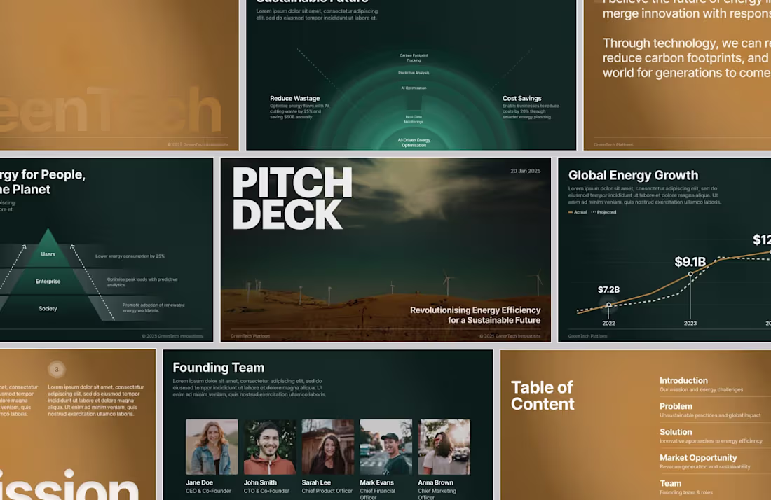The width and height of the screenshot is (771, 500).
Task: Select the "Users" tier of the pyramid
Action: coord(48,254)
